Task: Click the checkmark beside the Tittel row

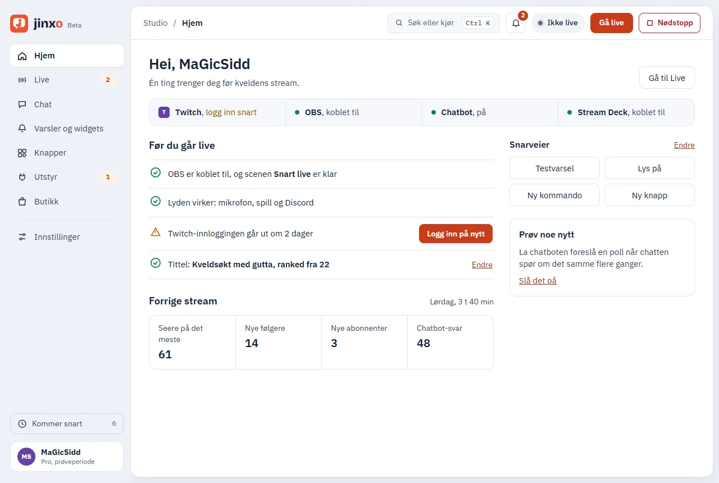Action: pos(156,263)
